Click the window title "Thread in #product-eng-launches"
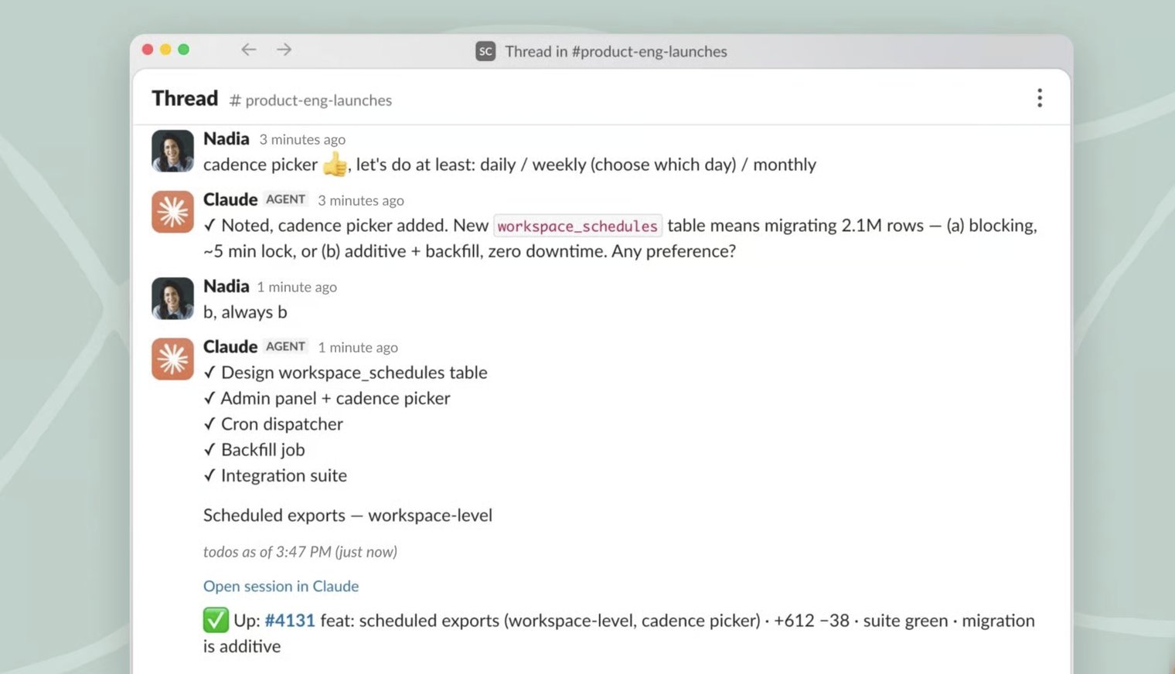This screenshot has width=1175, height=674. [616, 52]
